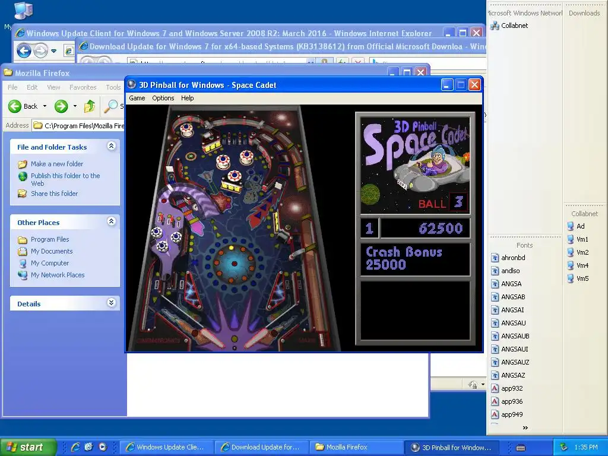Select the ANGSA font file

click(x=506, y=284)
